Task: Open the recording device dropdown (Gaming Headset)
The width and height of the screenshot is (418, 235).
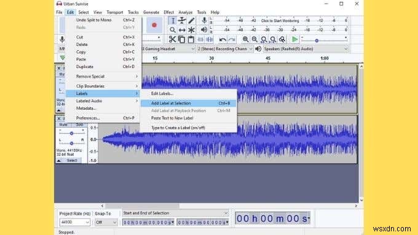Action: click(168, 49)
